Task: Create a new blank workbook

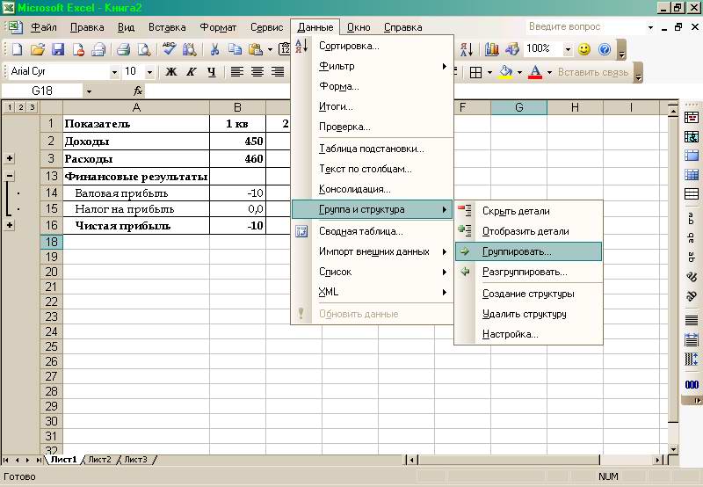Action: point(17,49)
